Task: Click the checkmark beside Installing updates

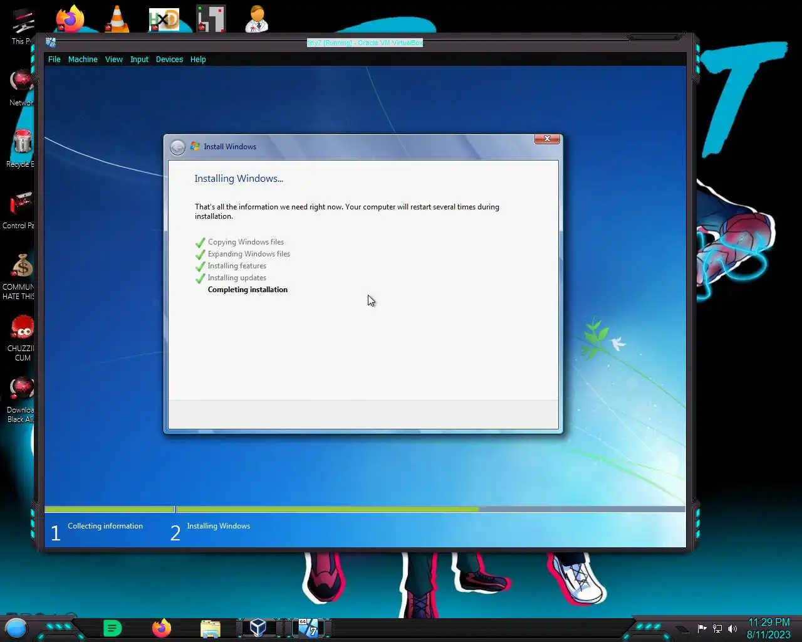Action: tap(200, 278)
